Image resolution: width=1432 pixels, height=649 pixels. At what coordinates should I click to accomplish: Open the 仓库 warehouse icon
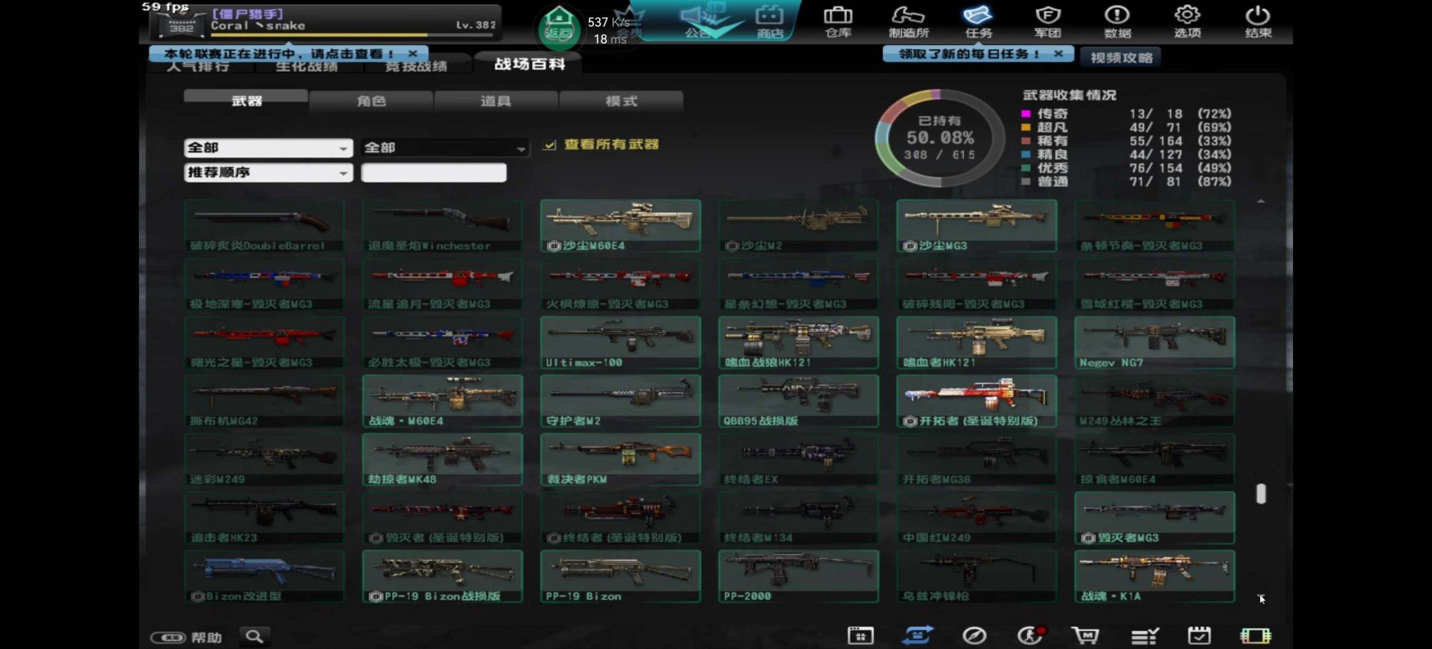click(838, 21)
